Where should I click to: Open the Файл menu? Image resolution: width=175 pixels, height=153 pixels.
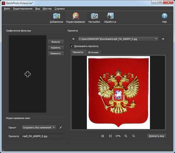pos(7,9)
